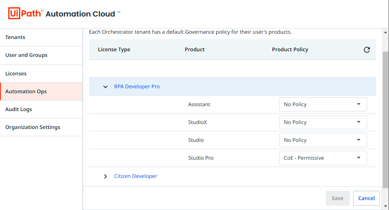Click the scrollbar down arrow
Image resolution: width=389 pixels, height=210 pixels.
(385, 206)
